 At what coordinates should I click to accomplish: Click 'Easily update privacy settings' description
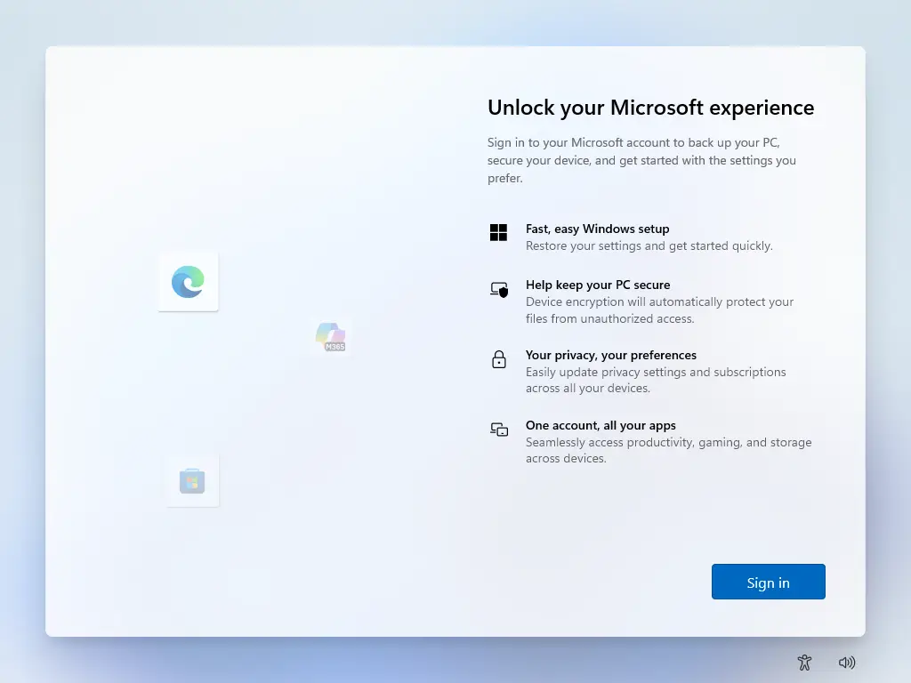coord(656,380)
